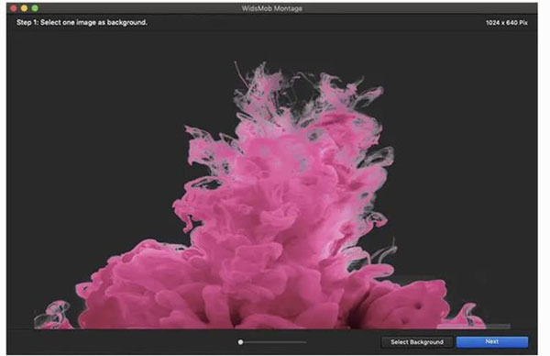Click the '1024 x 640 Pix' size label

pos(507,22)
